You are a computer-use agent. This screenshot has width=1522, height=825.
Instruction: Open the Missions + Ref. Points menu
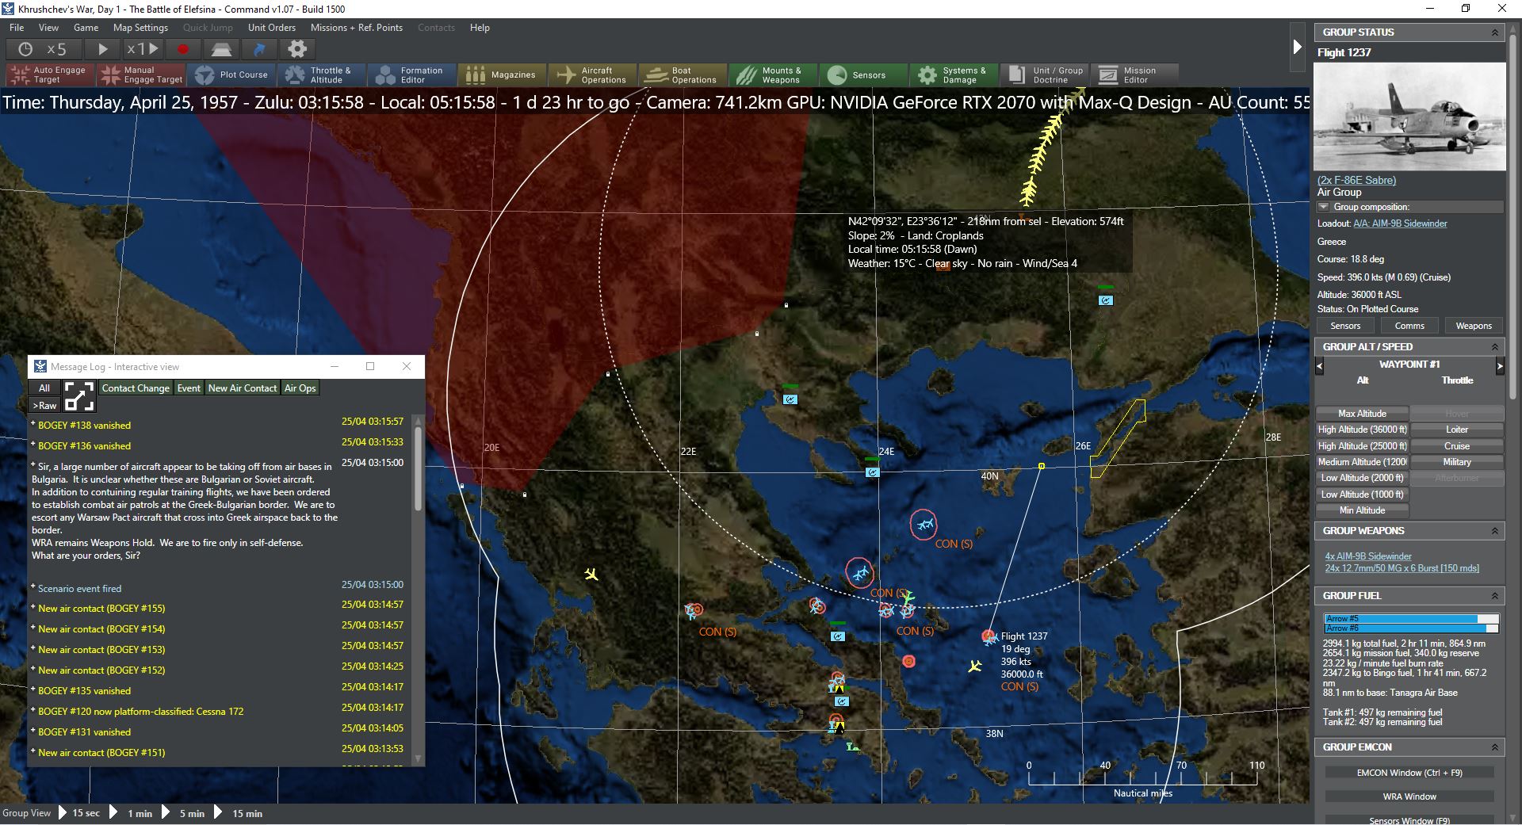coord(356,28)
